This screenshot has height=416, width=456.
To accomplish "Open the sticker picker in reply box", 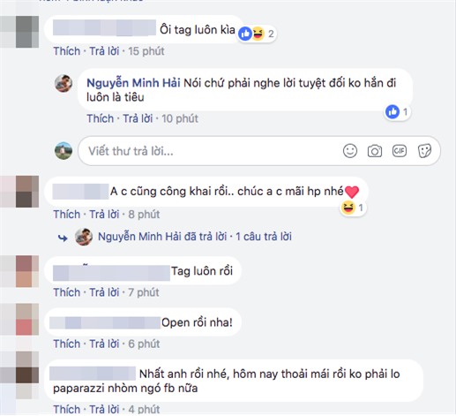I will 424,151.
